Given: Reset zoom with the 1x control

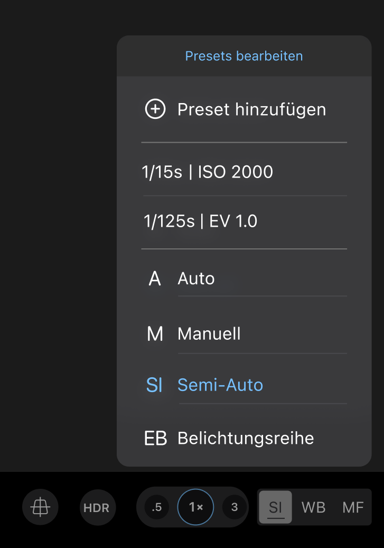Looking at the screenshot, I should pos(195,507).
